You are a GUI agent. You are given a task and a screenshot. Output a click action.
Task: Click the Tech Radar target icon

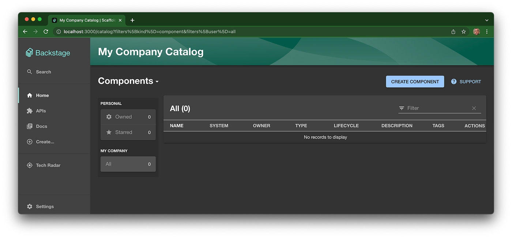point(30,165)
